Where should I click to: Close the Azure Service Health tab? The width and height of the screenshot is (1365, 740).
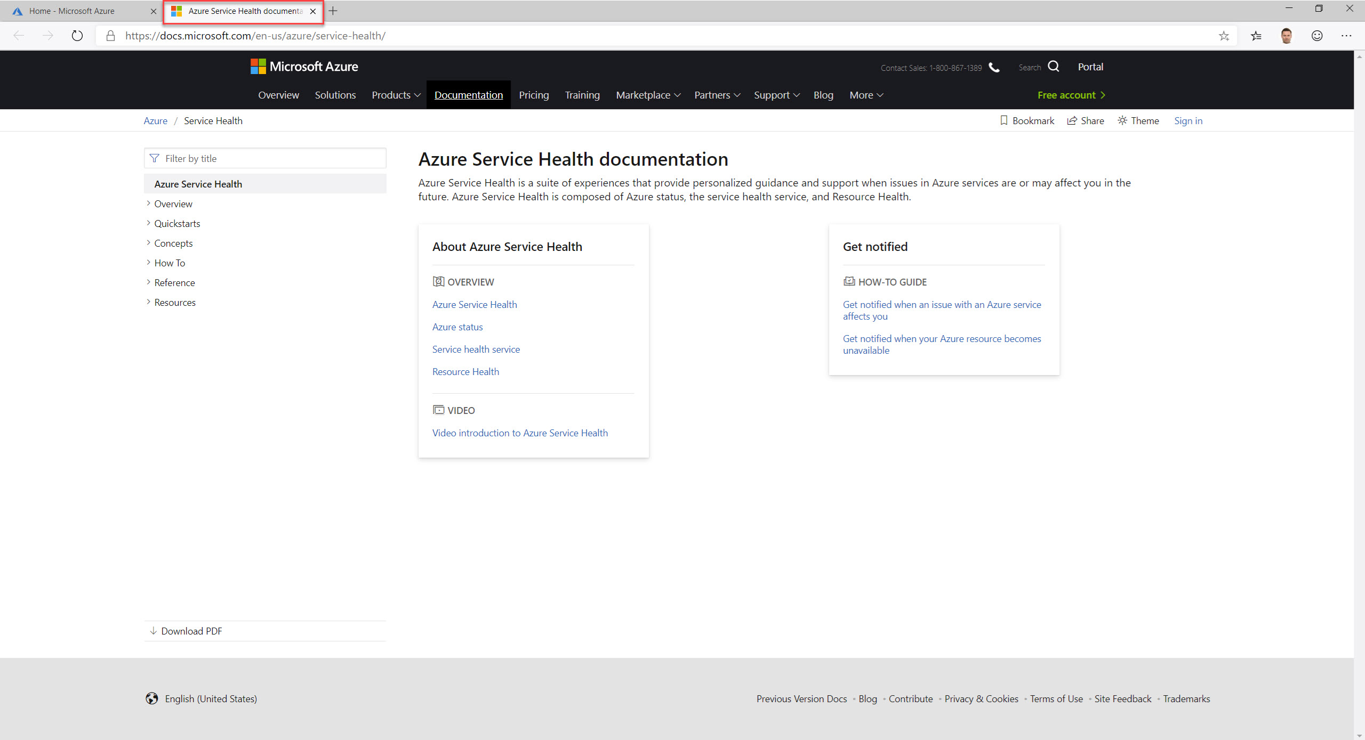tap(313, 11)
